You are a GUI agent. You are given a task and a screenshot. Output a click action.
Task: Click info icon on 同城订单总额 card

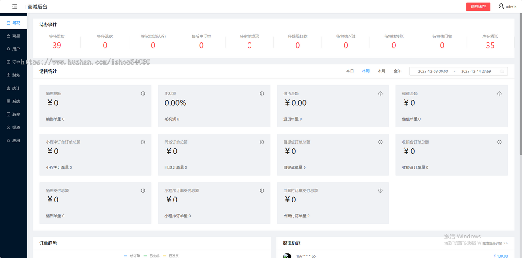point(262,142)
